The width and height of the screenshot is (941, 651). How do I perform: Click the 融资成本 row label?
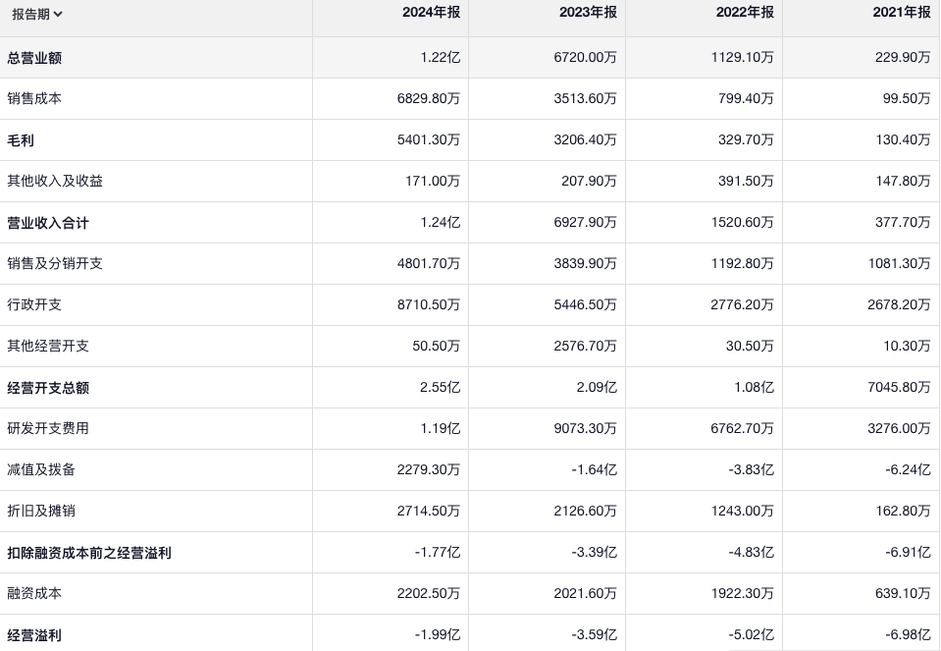coord(34,594)
